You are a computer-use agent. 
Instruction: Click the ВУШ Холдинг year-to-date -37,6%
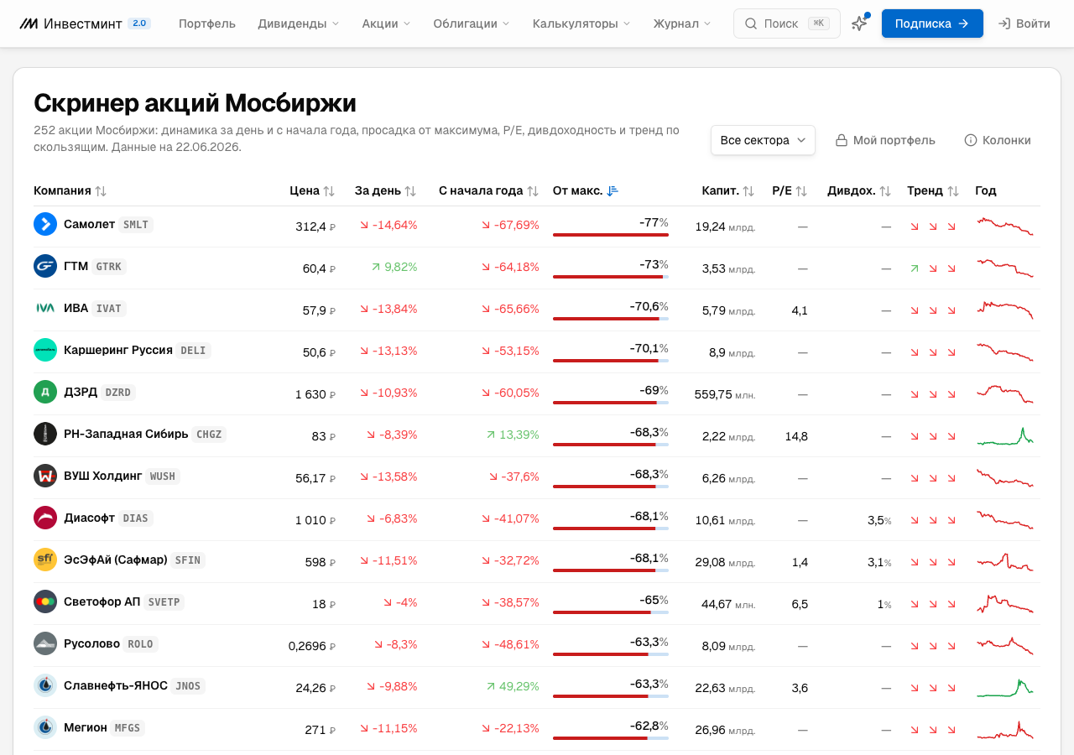514,476
